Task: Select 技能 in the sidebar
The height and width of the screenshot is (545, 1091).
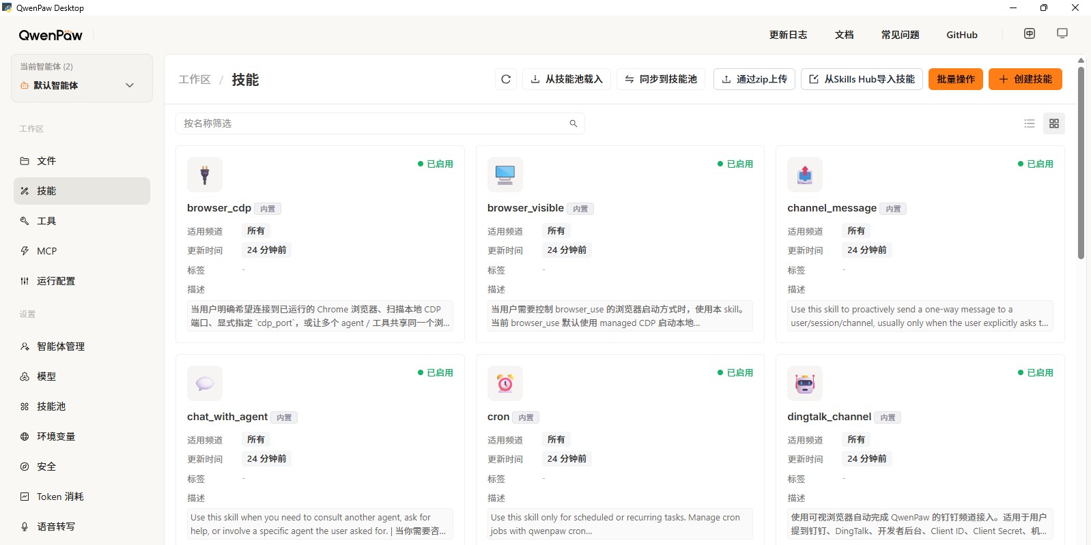Action: tap(82, 191)
